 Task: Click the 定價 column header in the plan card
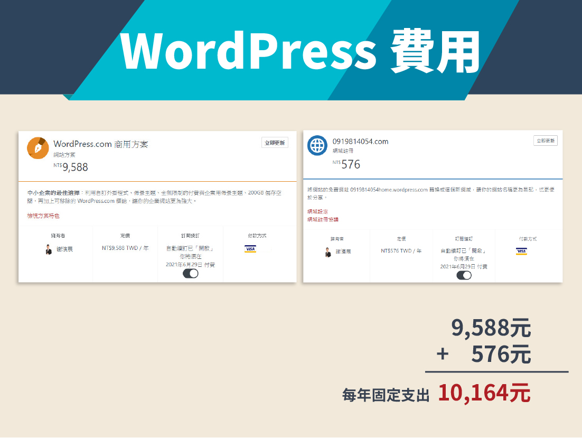tap(125, 236)
